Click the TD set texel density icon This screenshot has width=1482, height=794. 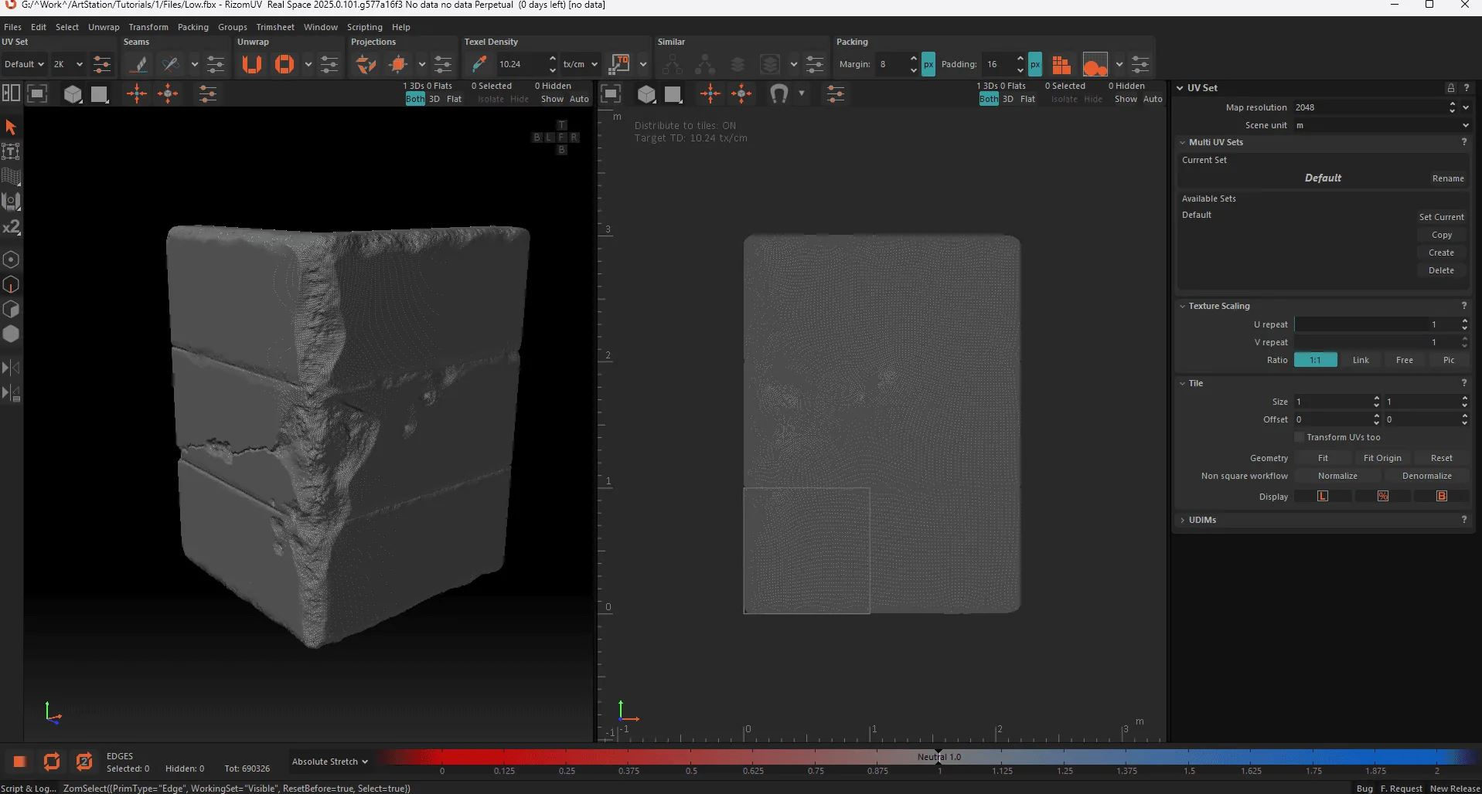click(620, 64)
